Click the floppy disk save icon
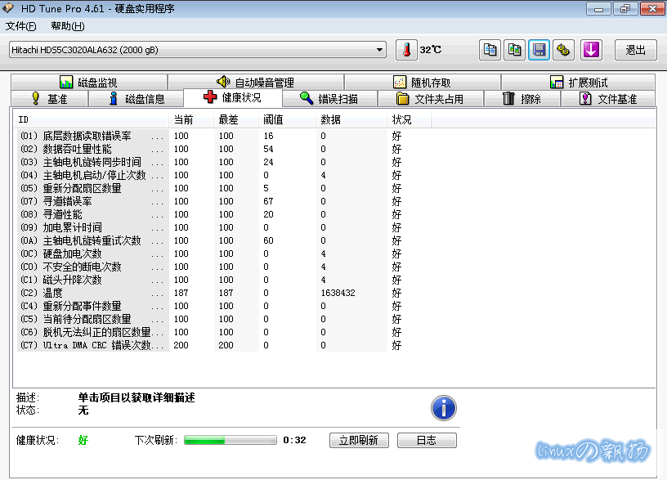 click(539, 50)
